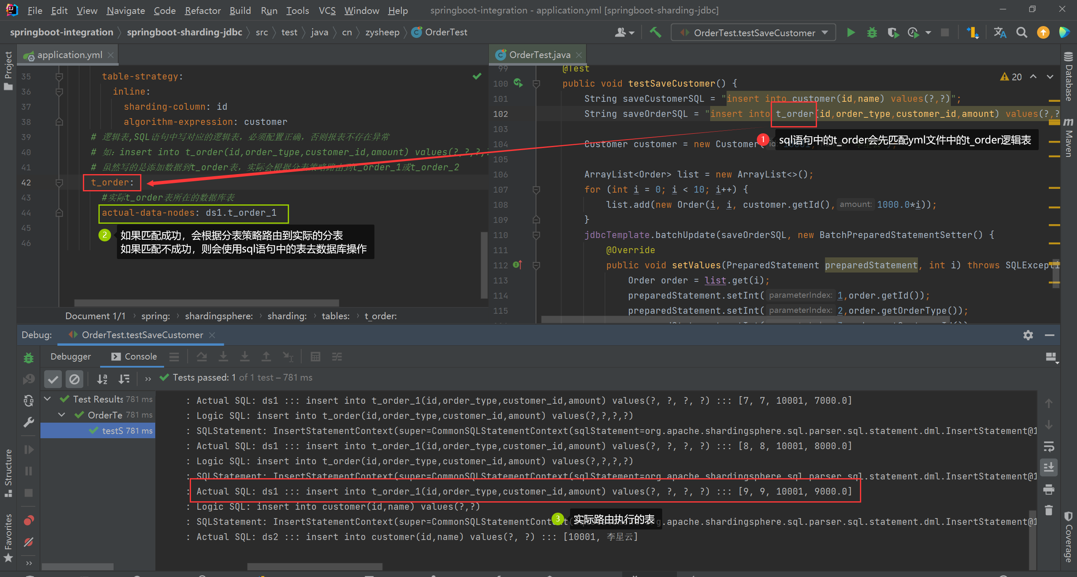Click Step Over icon in debugger toolbar
This screenshot has height=577, width=1077.
(202, 357)
